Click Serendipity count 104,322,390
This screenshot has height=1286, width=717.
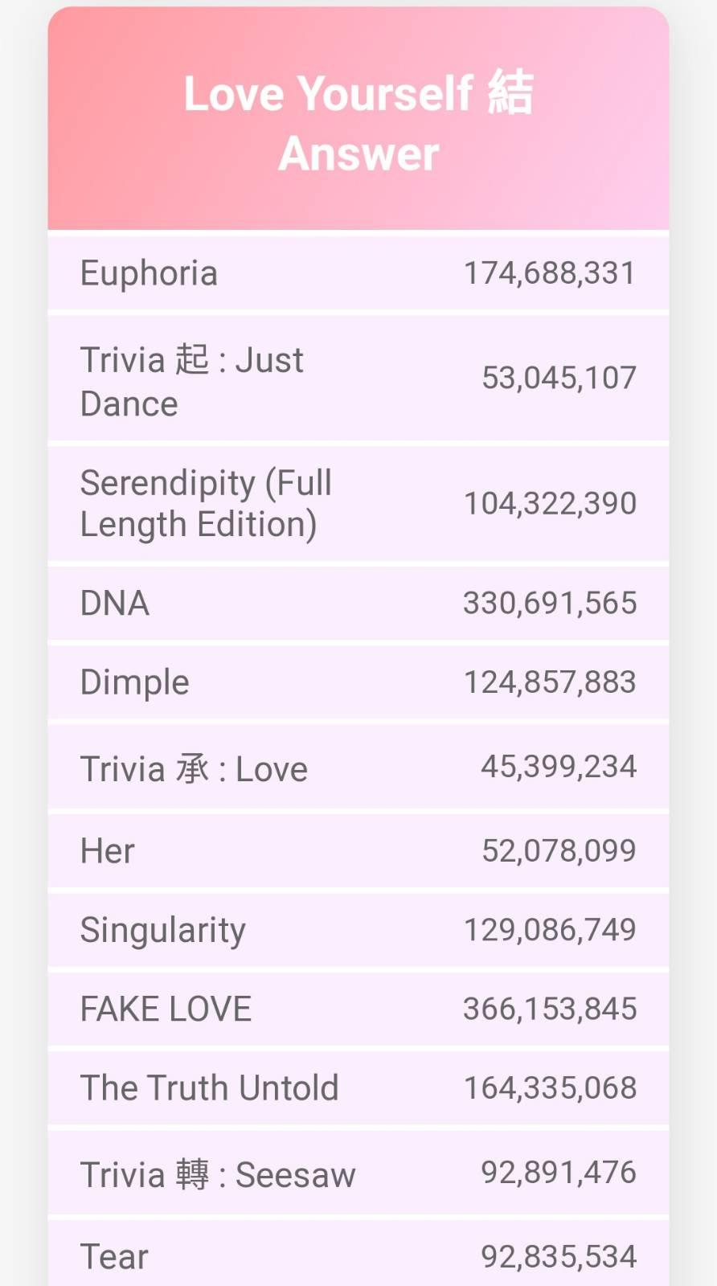coord(550,504)
